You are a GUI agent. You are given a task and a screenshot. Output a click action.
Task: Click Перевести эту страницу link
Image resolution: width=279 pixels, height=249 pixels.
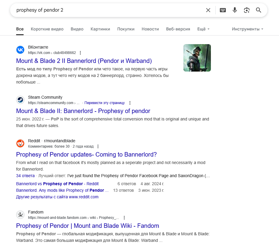coord(105,103)
